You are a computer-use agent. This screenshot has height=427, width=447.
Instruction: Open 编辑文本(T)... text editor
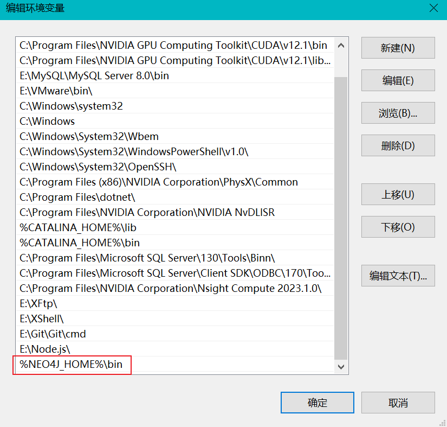pyautogui.click(x=398, y=276)
